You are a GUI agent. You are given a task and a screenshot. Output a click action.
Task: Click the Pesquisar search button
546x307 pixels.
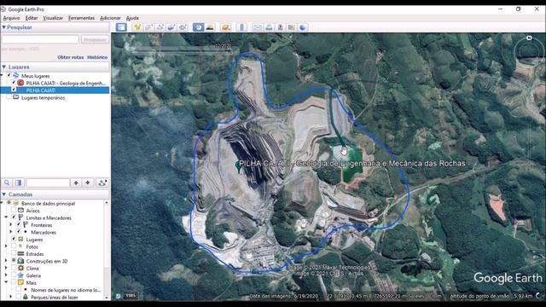95,39
